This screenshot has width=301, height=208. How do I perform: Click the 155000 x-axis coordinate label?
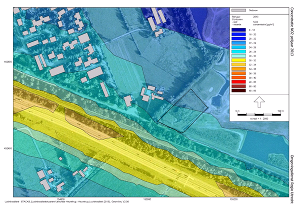pos(147,199)
